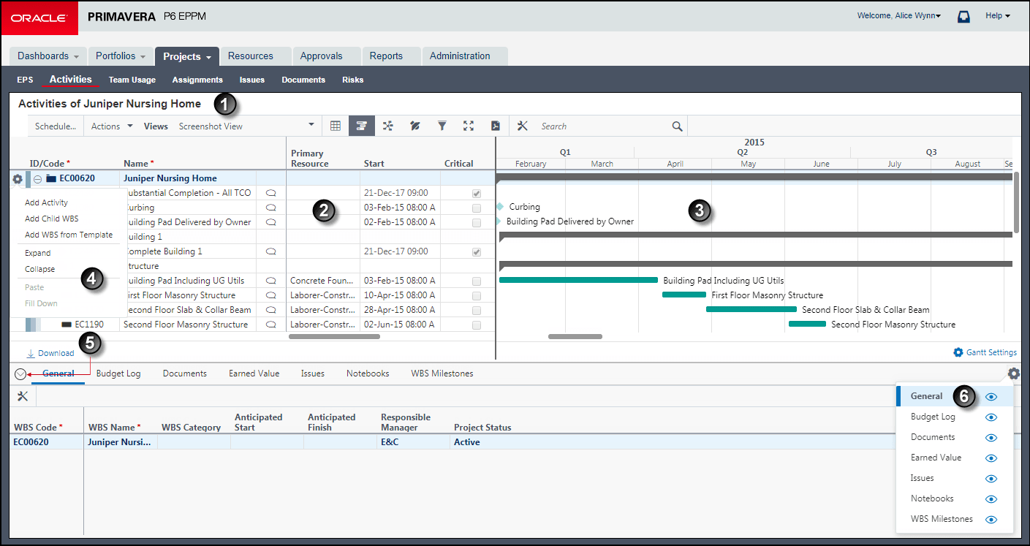Collapse the EC00620 WBS tree node
The image size is (1030, 546).
(37, 178)
